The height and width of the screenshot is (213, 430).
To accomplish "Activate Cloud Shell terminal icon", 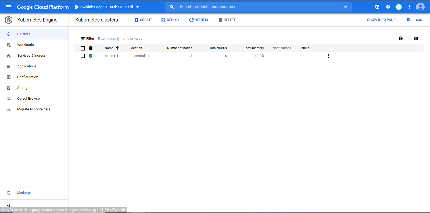I will (x=377, y=7).
